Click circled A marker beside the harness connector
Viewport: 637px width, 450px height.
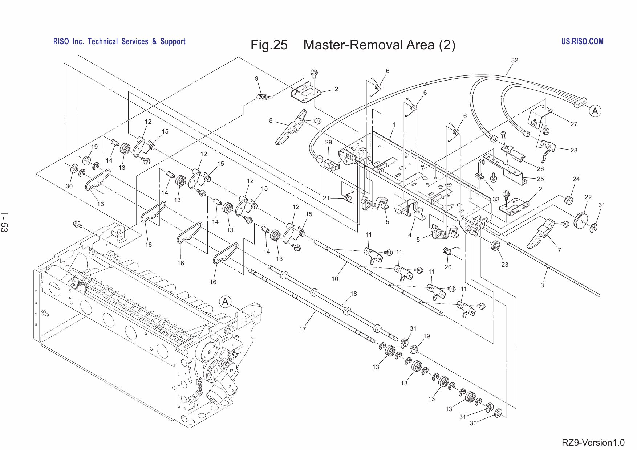pos(595,111)
